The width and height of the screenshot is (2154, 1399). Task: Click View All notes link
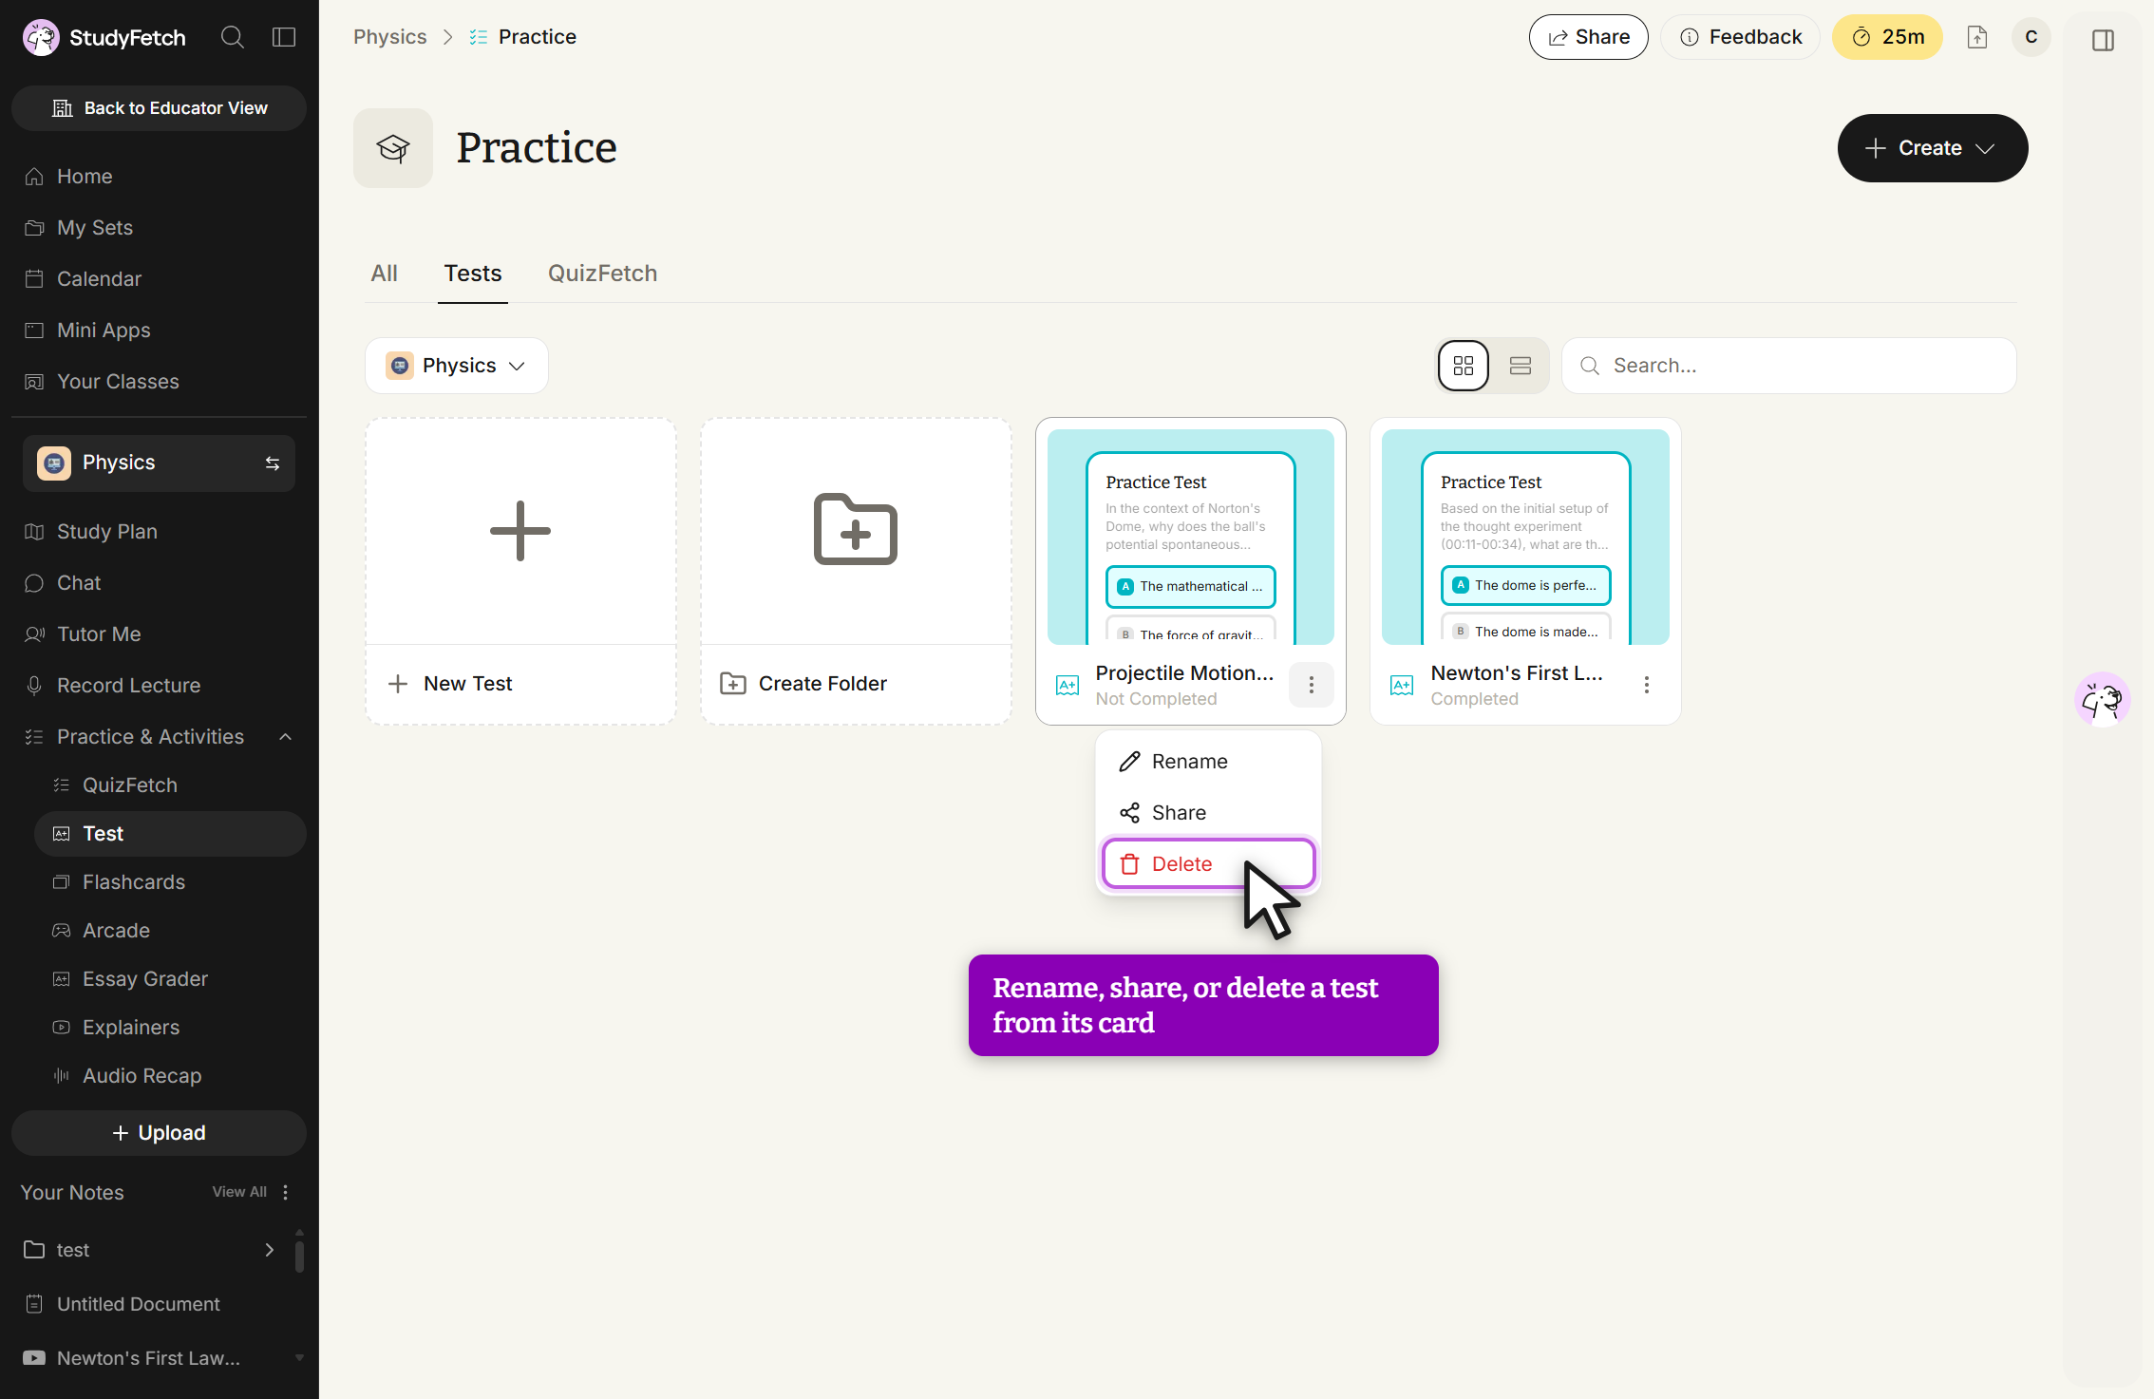[x=239, y=1192]
